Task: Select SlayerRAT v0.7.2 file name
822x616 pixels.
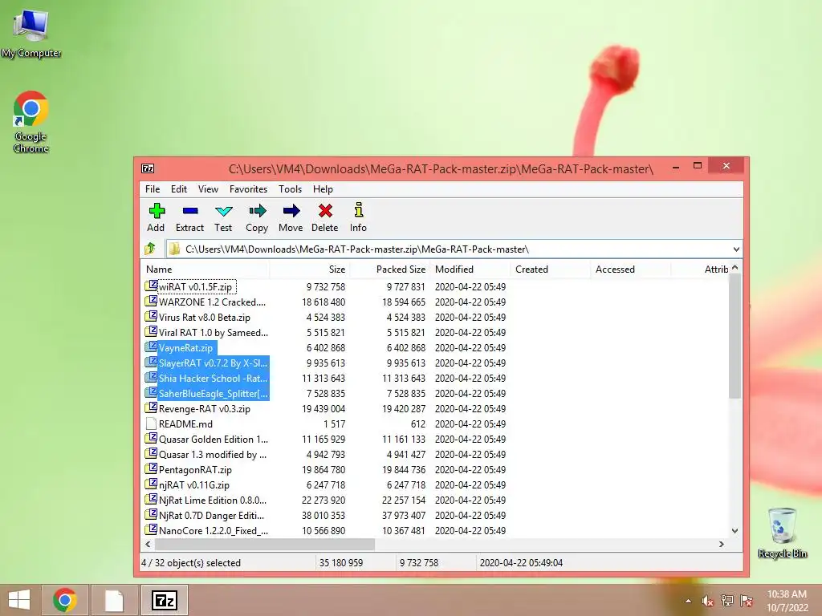Action: [x=213, y=363]
